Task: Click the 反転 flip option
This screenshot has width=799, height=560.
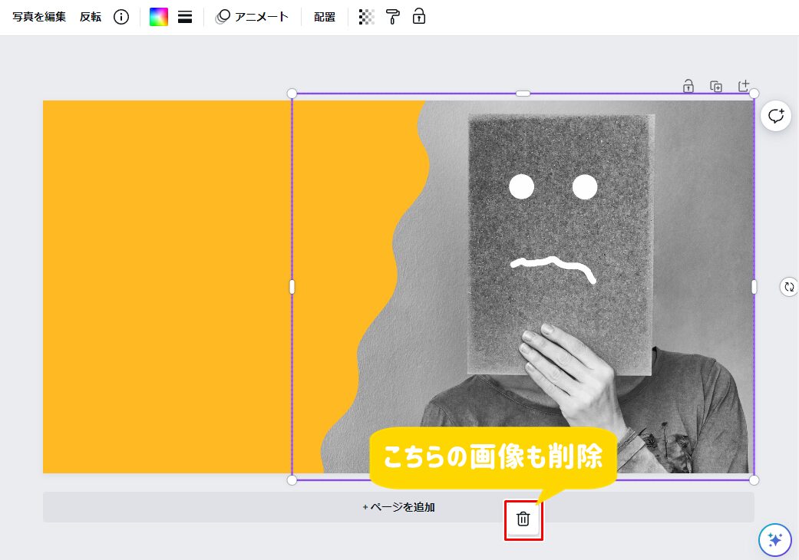Action: point(91,17)
